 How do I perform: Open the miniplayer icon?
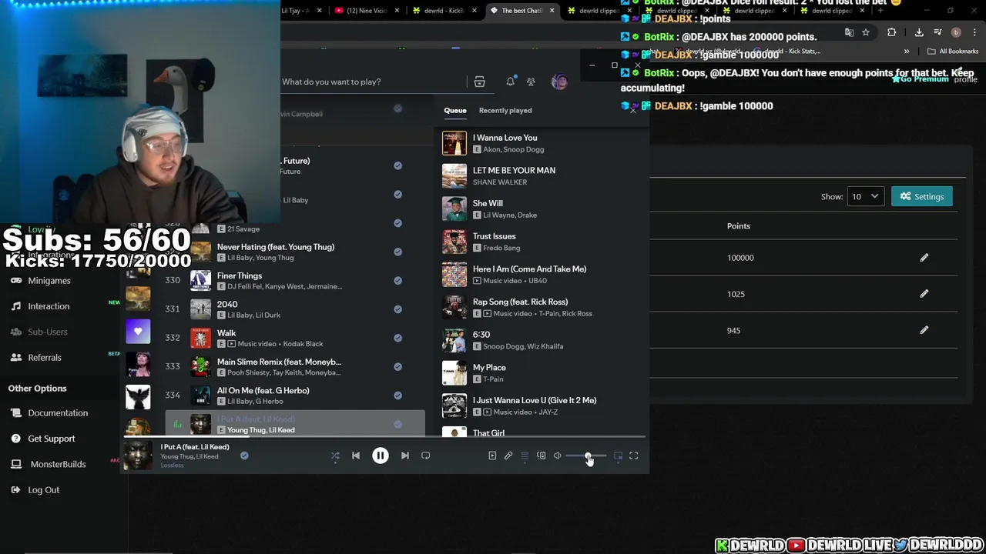coord(618,456)
